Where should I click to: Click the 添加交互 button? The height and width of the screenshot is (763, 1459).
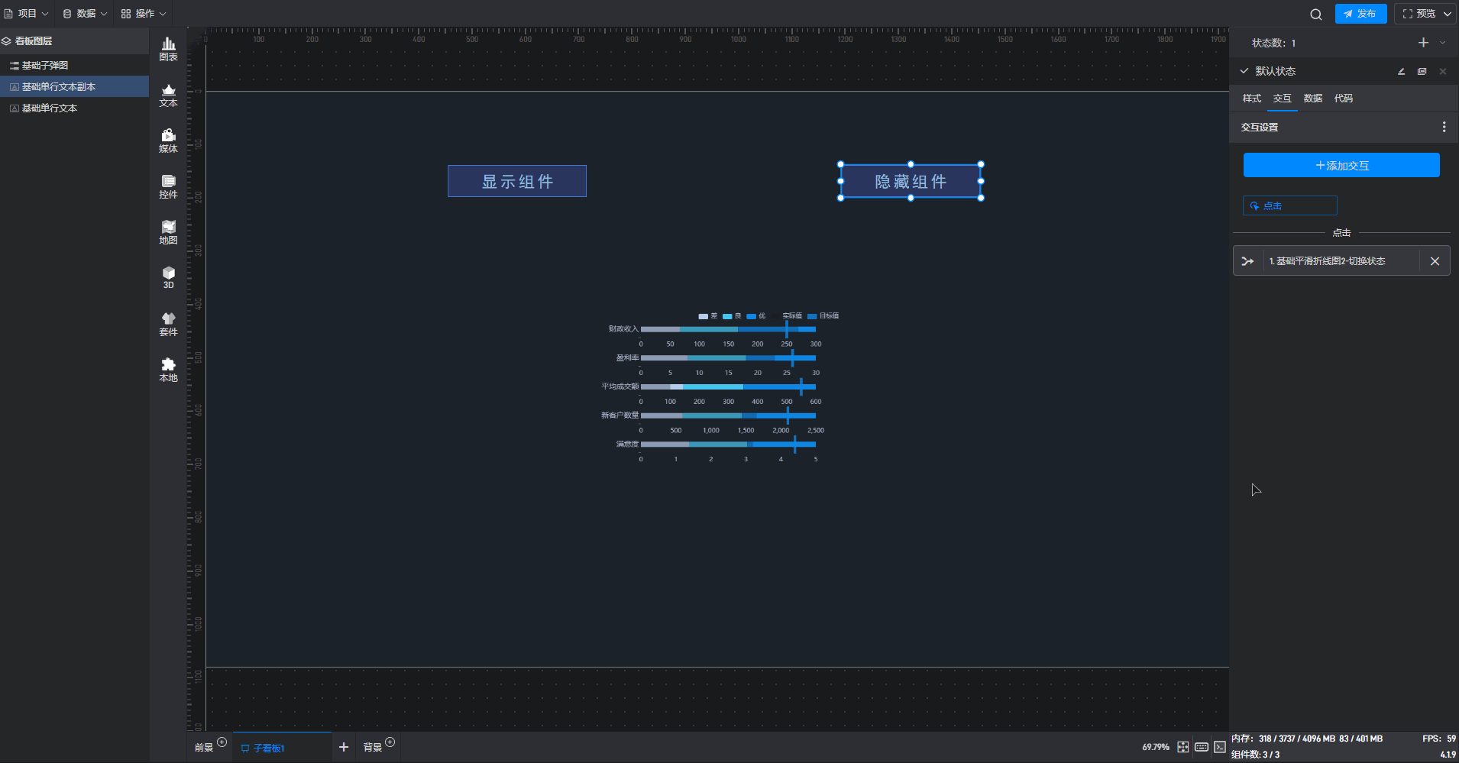(x=1341, y=165)
